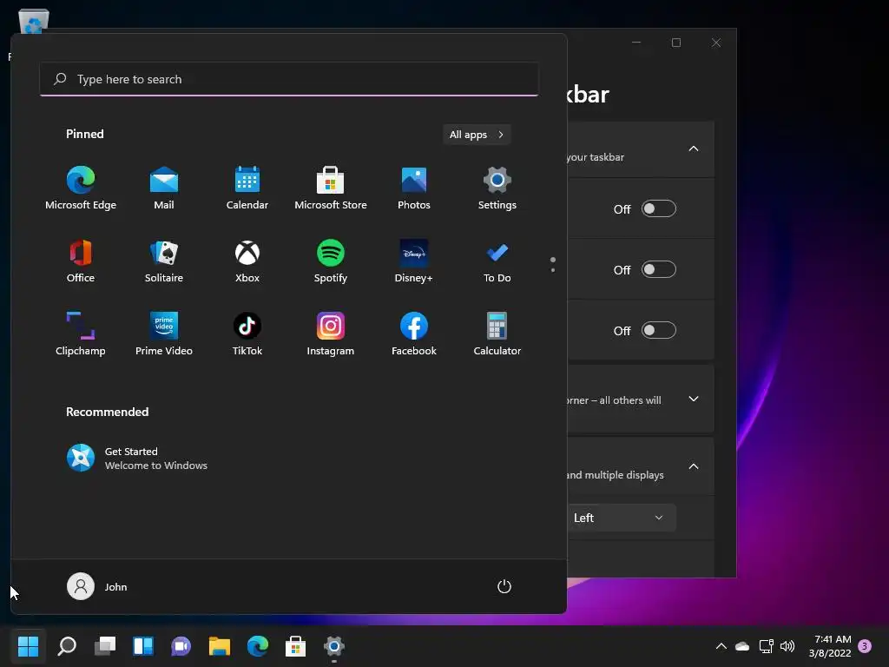This screenshot has height=667, width=889.
Task: Open the taskbar alignment 'Left' dropdown
Action: pyautogui.click(x=621, y=518)
